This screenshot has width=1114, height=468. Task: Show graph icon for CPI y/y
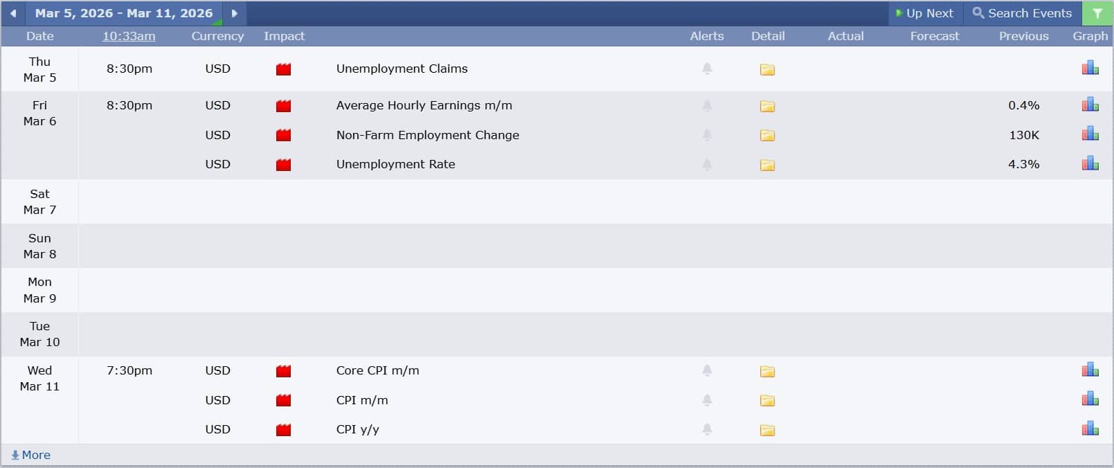pos(1090,429)
